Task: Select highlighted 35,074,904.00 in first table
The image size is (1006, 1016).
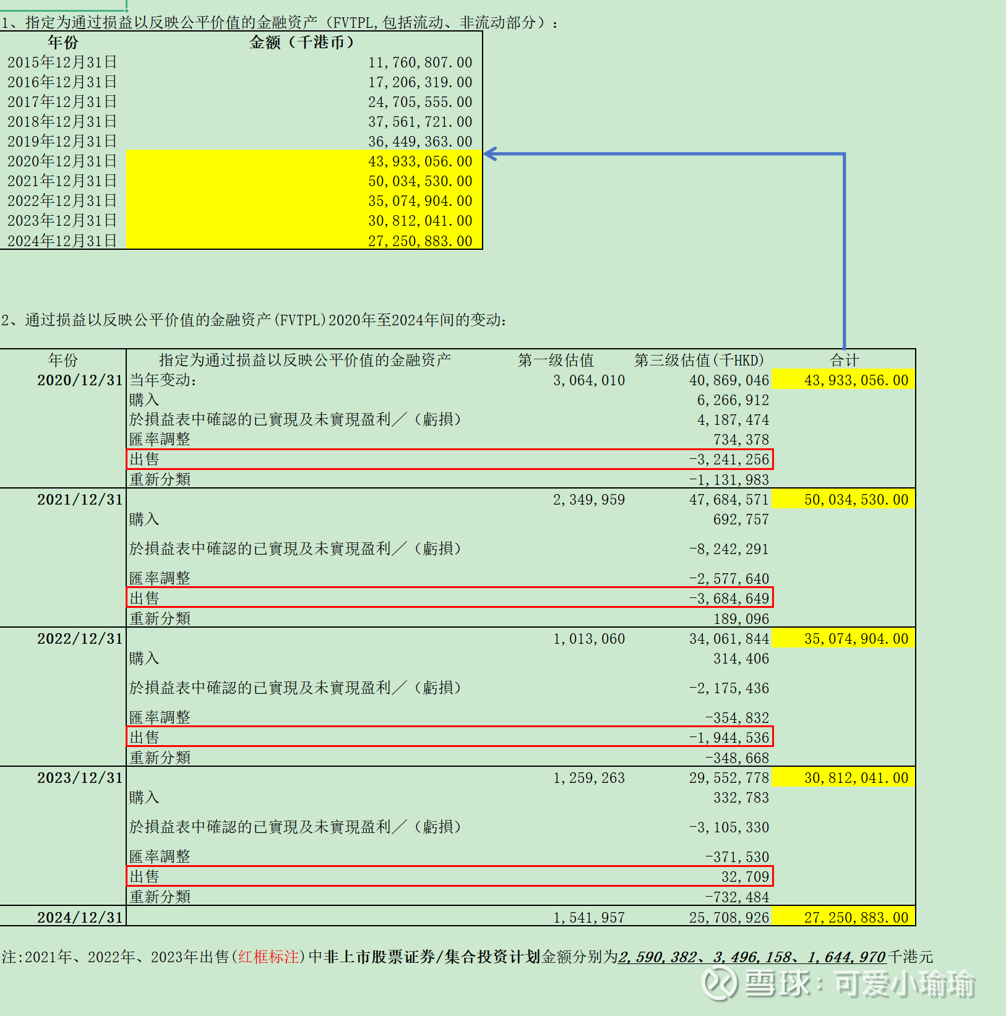Action: (420, 201)
